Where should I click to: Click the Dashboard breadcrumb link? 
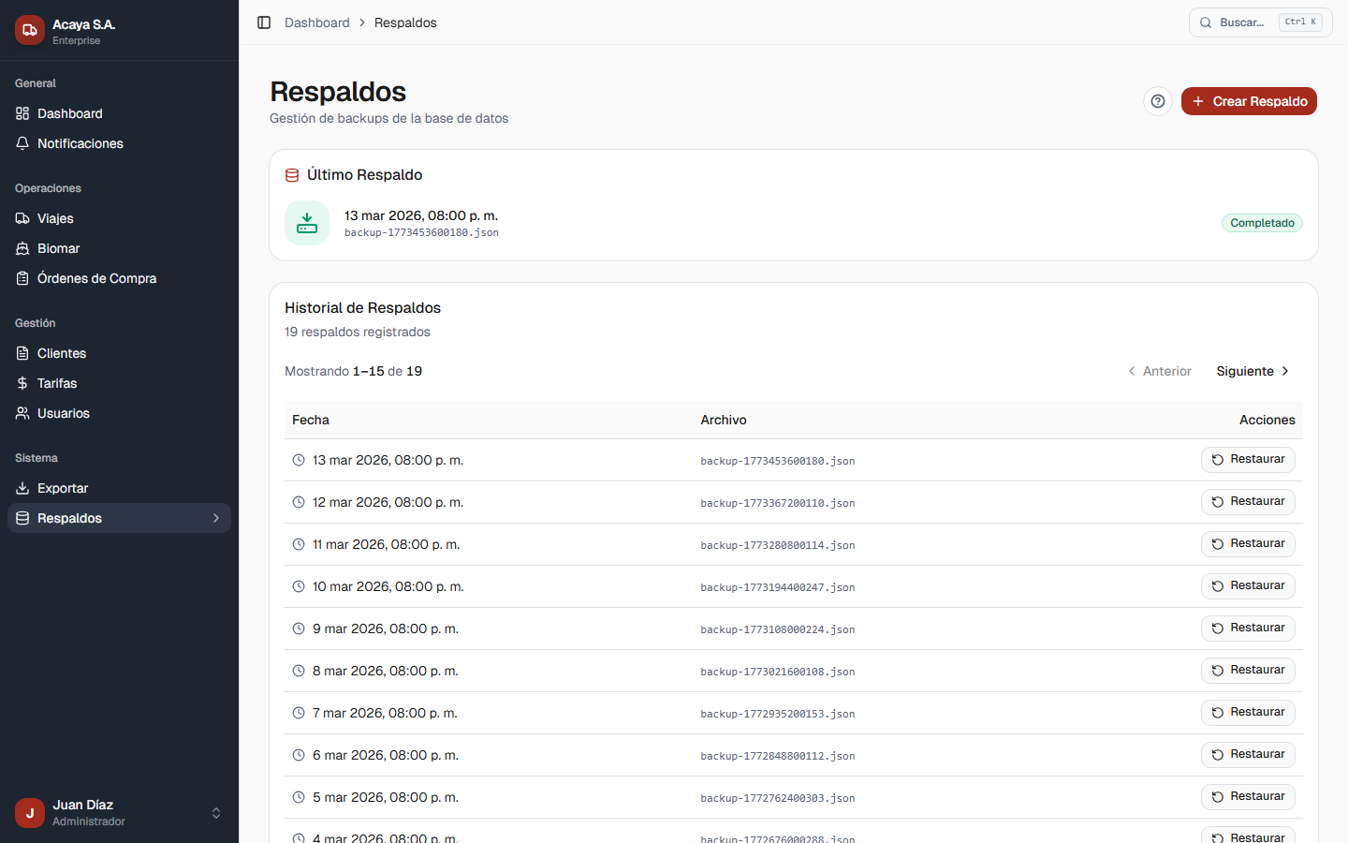316,22
